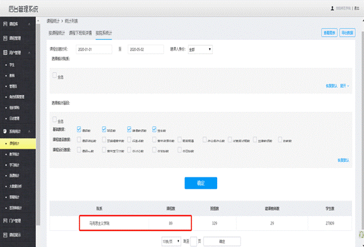This screenshot has width=364, height=247.
Task: Uncheck the 学生数 checkbox in 基础数据
Action: coord(155,128)
